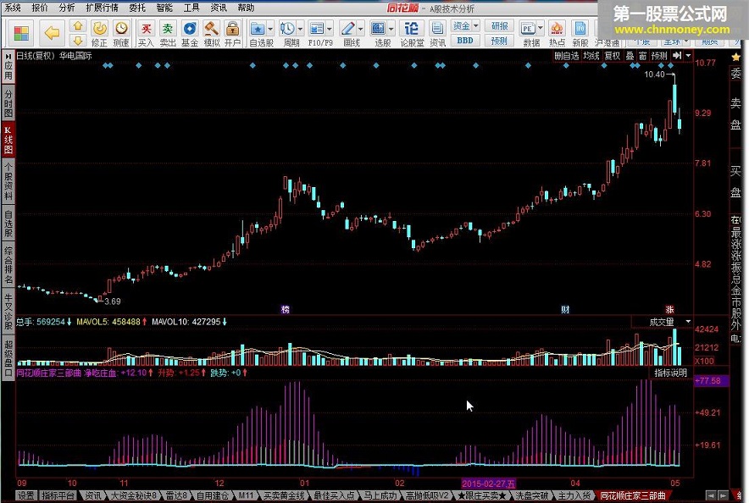Image resolution: width=749 pixels, height=503 pixels.
Task: Expand the 资金 dropdown arrow
Action: (x=476, y=25)
